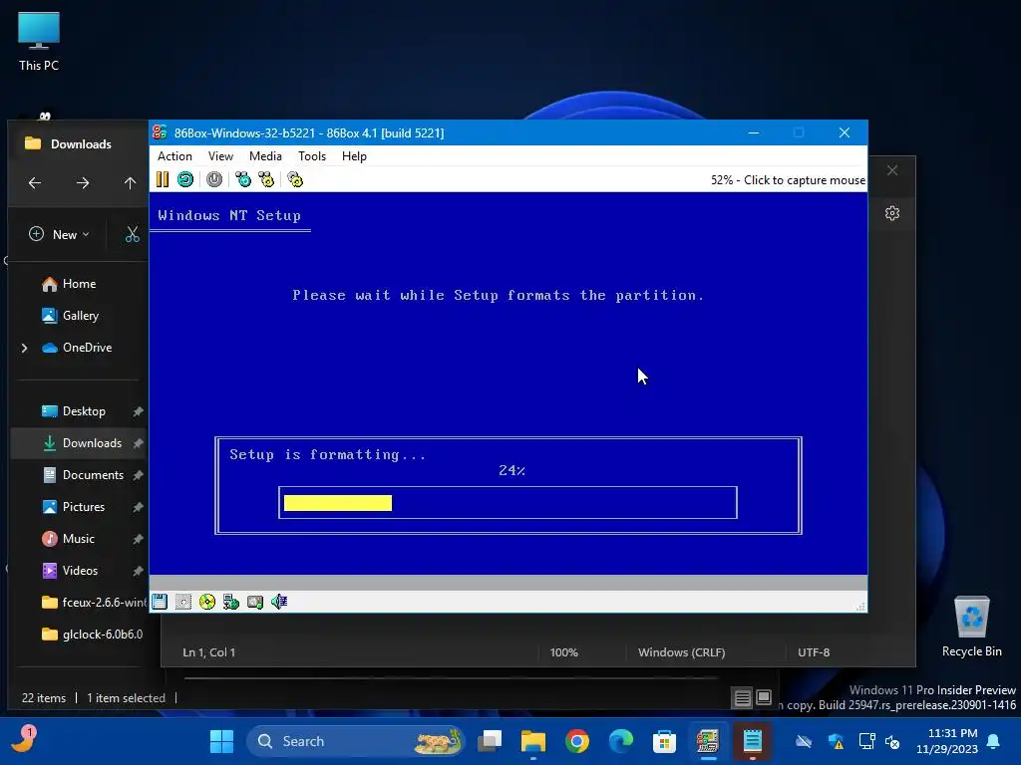Image resolution: width=1021 pixels, height=765 pixels.
Task: Open the glclock-6.0b6.0 folder in sidebar
Action: tap(92, 635)
